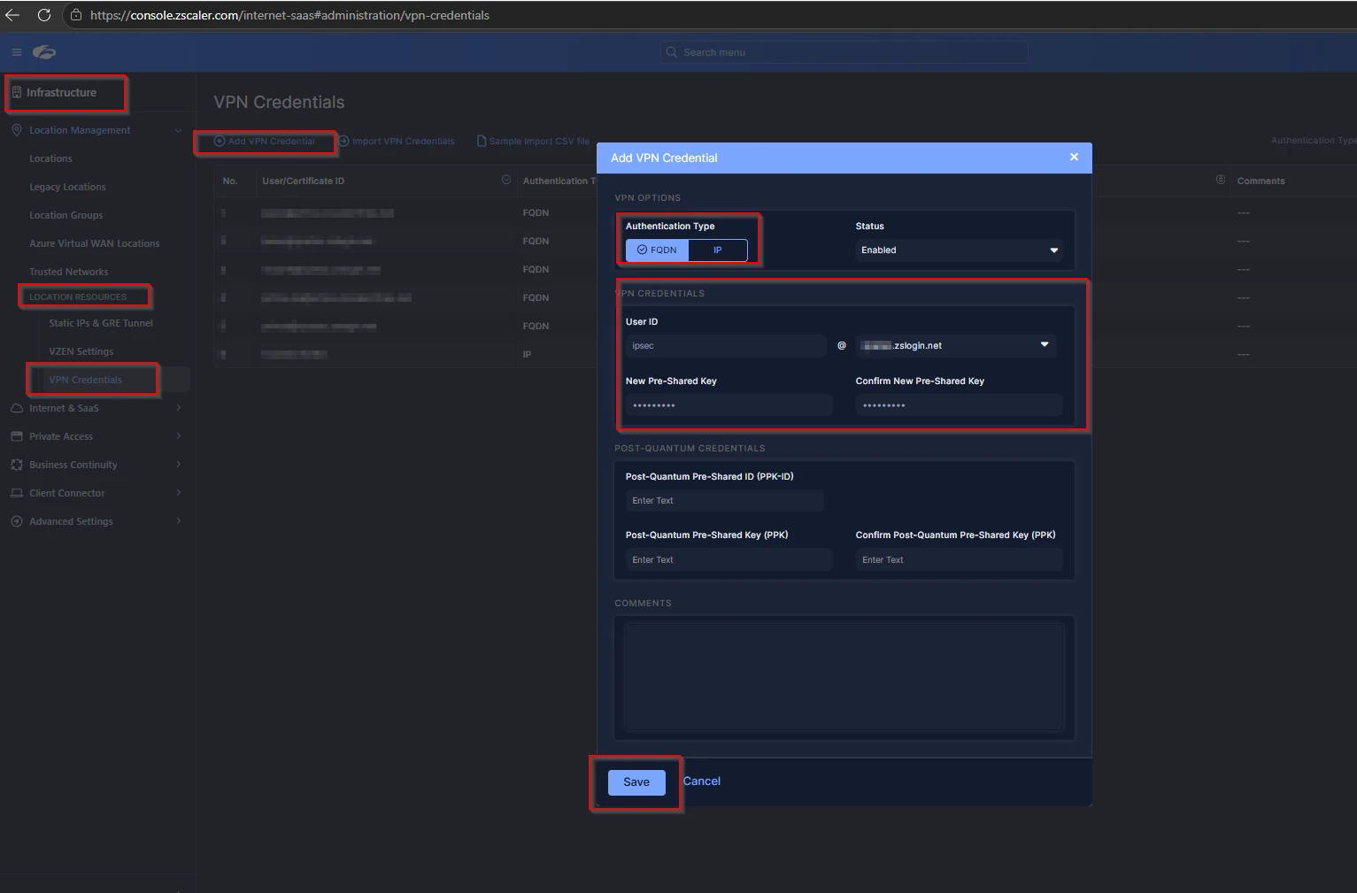Click the Comments text area
This screenshot has height=893, width=1357.
[x=844, y=677]
